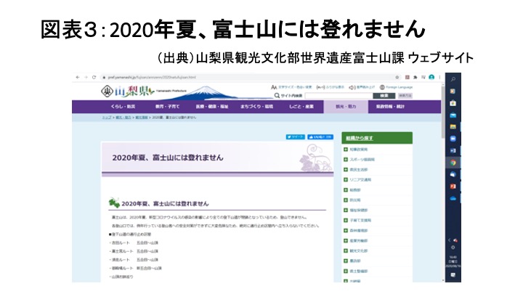523x294 pixels.
Task: Open the Chrome extensions puzzle icon
Action: (415, 77)
